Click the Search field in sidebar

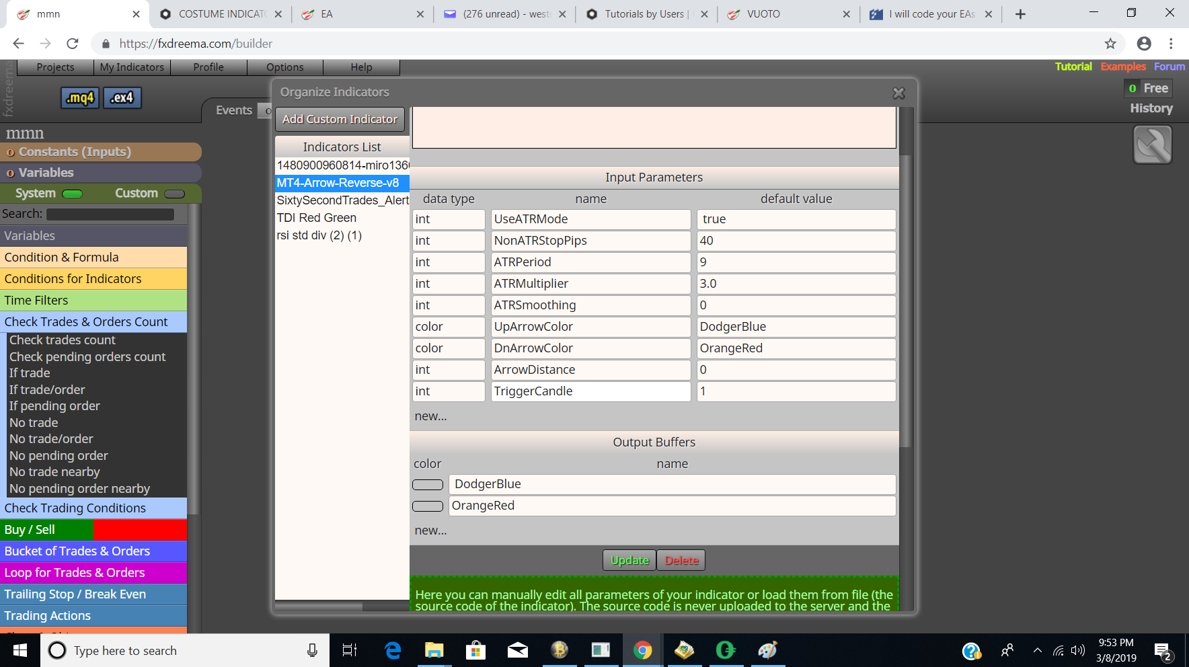[x=110, y=214]
